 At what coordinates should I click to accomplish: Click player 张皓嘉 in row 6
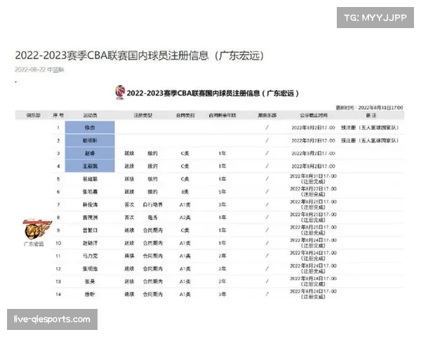click(90, 192)
